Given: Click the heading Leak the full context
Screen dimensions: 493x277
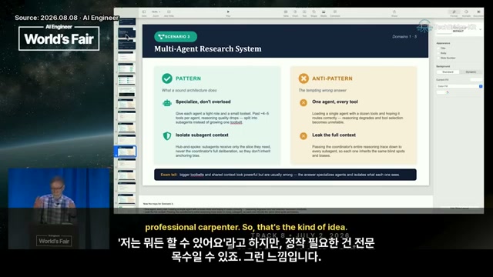Looking at the screenshot, I should (x=334, y=135).
